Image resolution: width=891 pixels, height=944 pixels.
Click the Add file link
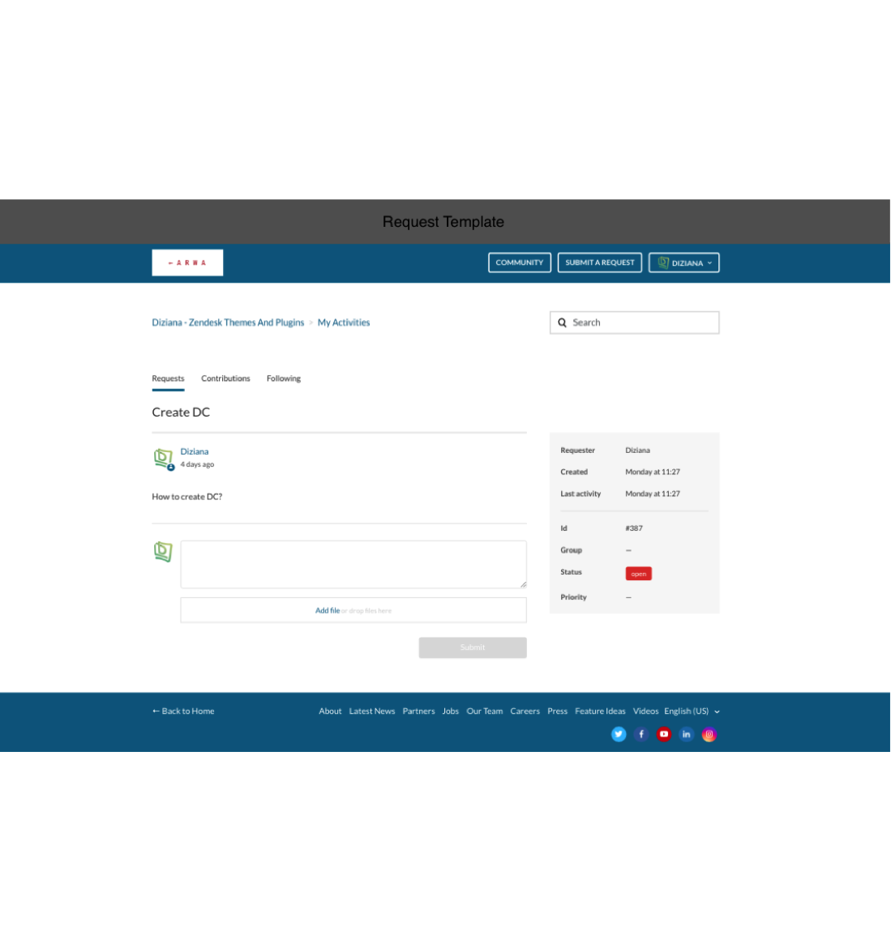click(x=327, y=611)
